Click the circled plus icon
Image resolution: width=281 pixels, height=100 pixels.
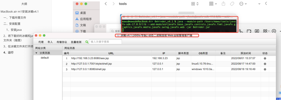(x=274, y=31)
